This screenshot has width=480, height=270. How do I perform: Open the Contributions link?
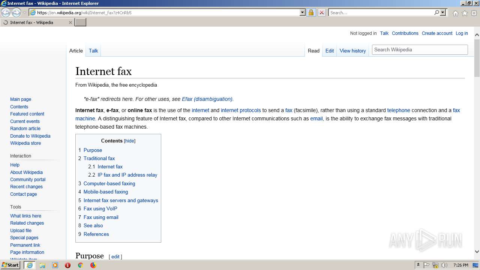pyautogui.click(x=405, y=33)
